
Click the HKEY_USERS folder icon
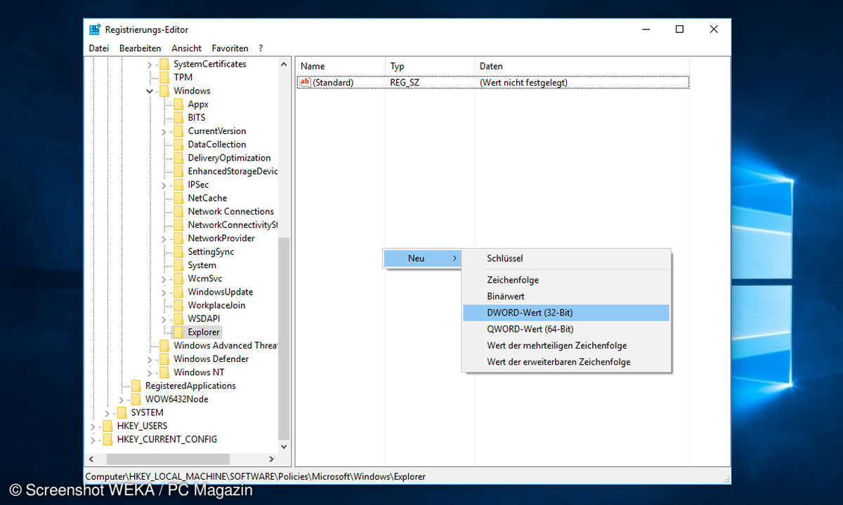pyautogui.click(x=107, y=426)
